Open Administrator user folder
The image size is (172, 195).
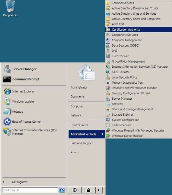click(x=79, y=88)
